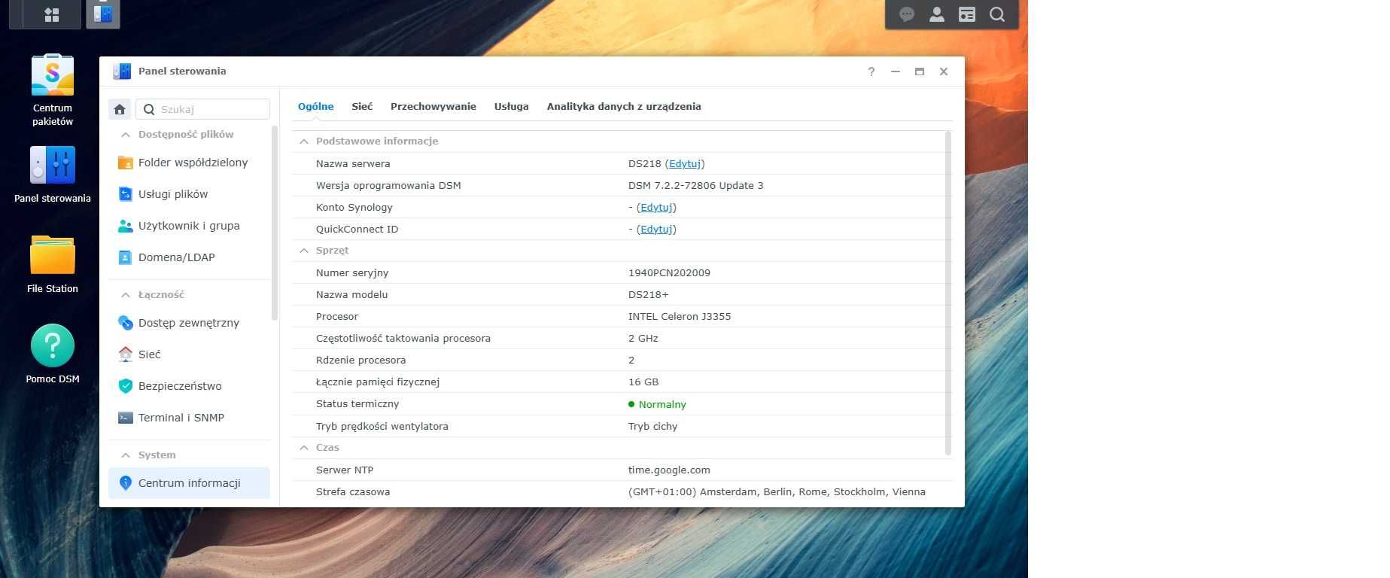Open the user account options icon
This screenshot has width=1390, height=578.
tap(937, 14)
